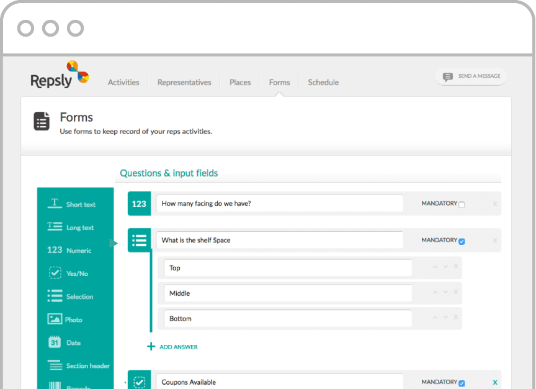536x389 pixels.
Task: Open the Representatives tab
Action: (184, 83)
